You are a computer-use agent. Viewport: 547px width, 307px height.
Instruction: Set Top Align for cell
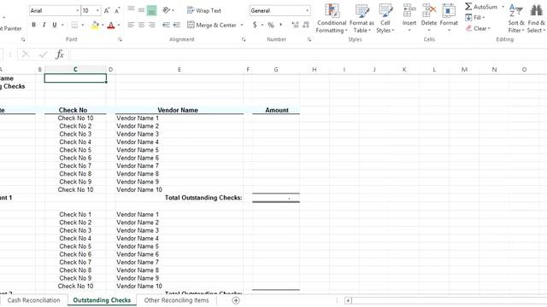pyautogui.click(x=131, y=9)
